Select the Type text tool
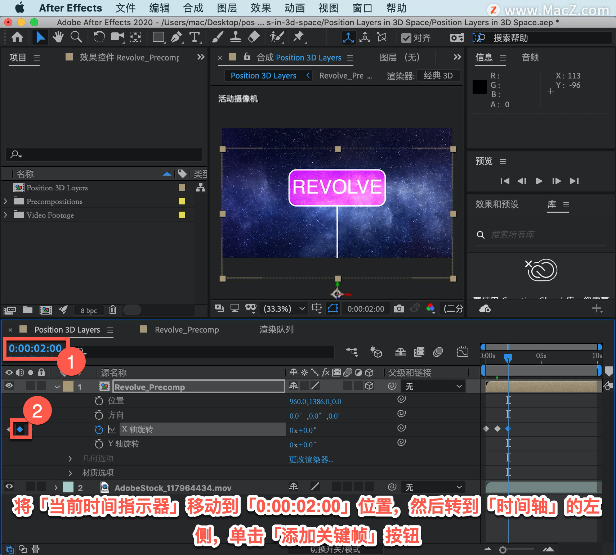Screen dimensions: 616x555 [x=195, y=37]
